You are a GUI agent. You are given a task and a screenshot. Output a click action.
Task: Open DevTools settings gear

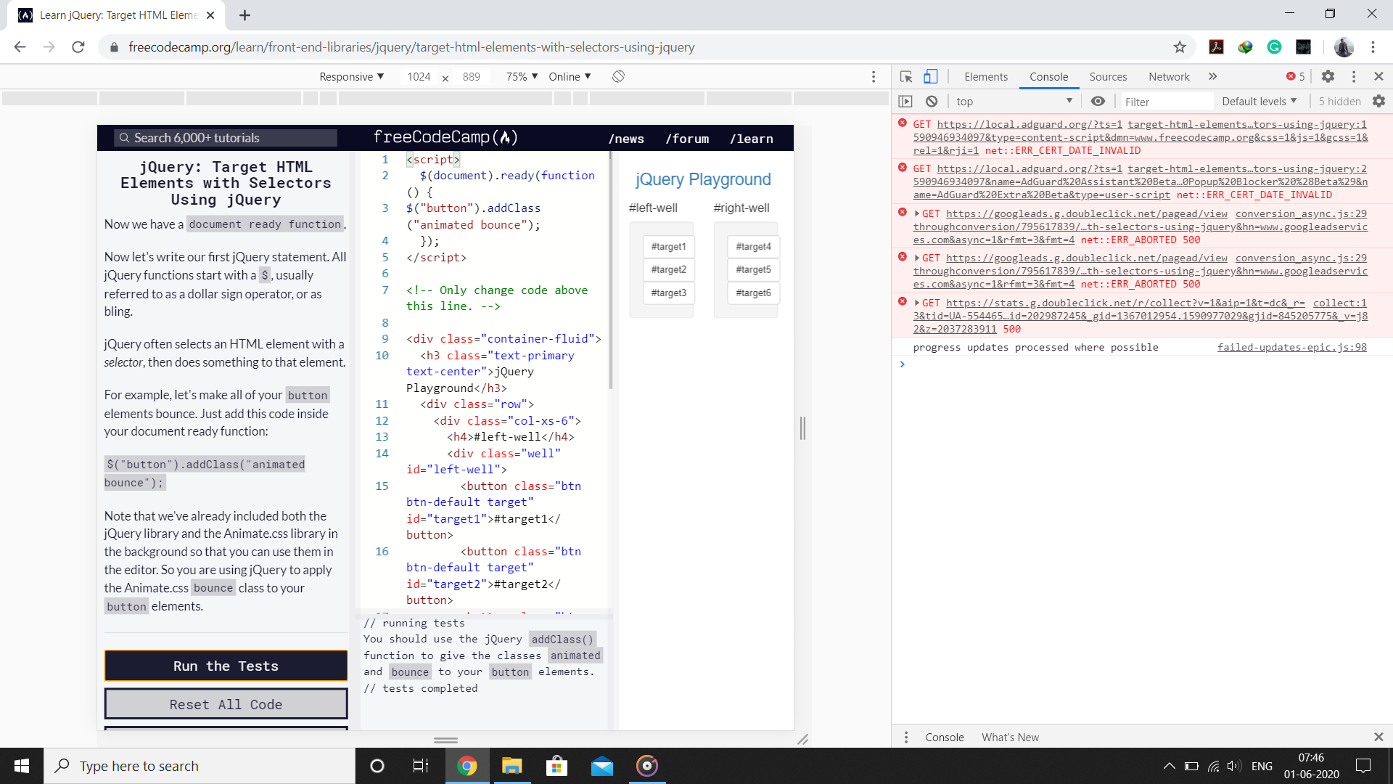[1329, 76]
